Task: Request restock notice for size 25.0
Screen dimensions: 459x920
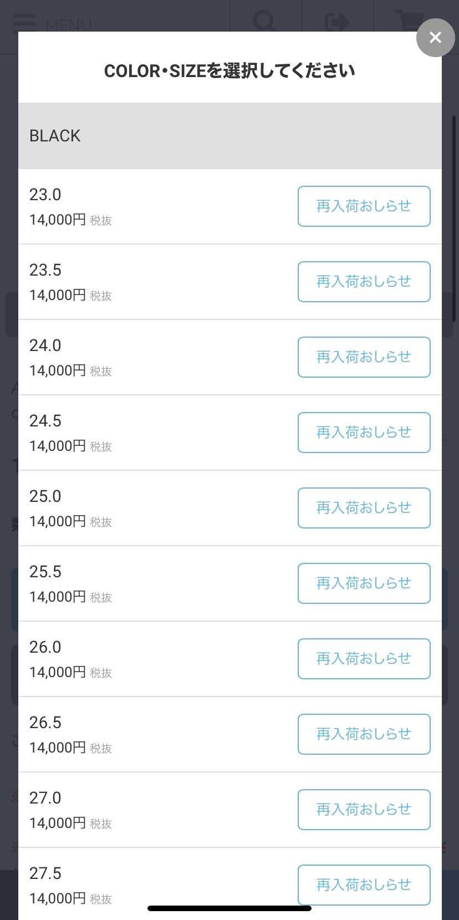Action: 364,508
